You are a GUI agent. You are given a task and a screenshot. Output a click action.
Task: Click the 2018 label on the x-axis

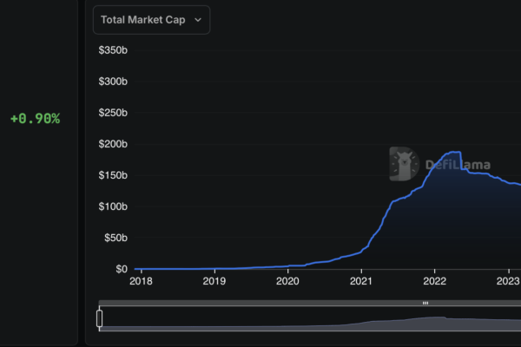(141, 281)
